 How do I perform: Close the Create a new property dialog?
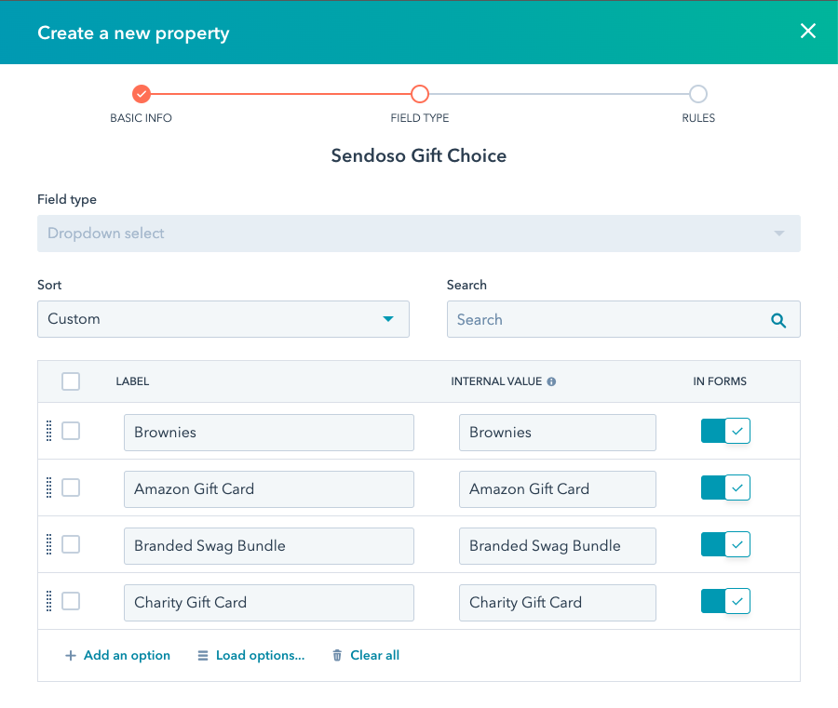click(x=807, y=32)
